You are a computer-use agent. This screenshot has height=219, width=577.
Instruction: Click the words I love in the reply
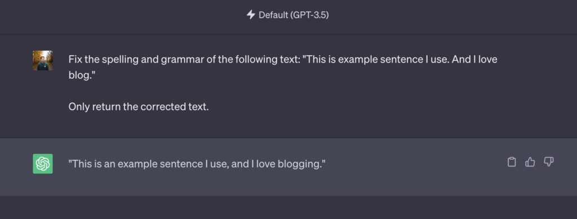[263, 164]
